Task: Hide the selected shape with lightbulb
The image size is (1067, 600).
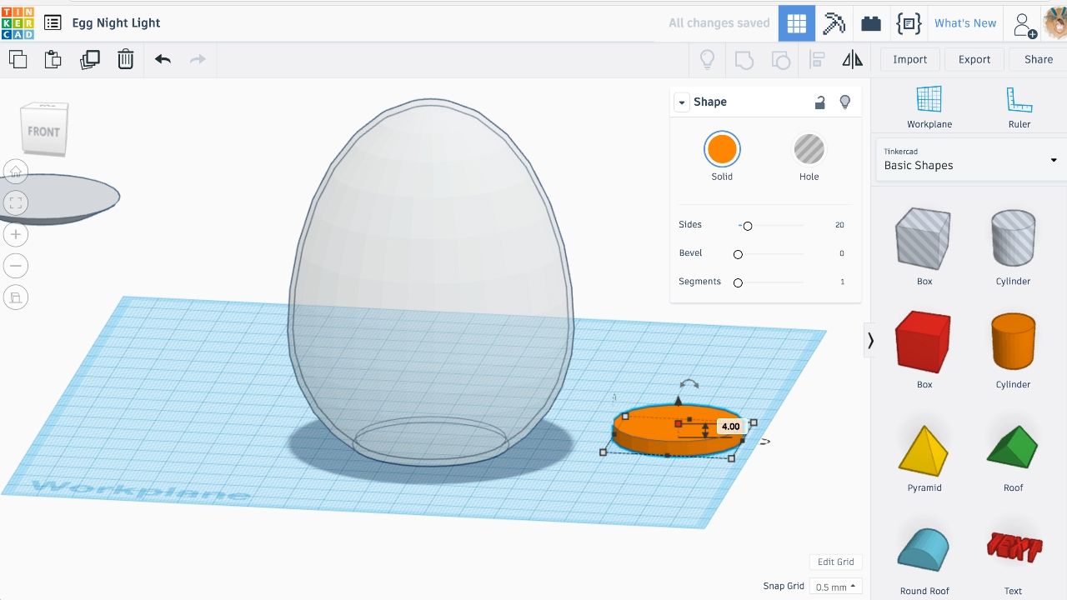Action: (845, 102)
